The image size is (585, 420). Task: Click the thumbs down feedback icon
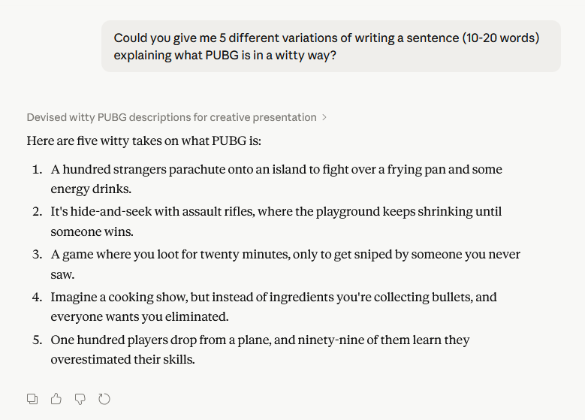80,399
